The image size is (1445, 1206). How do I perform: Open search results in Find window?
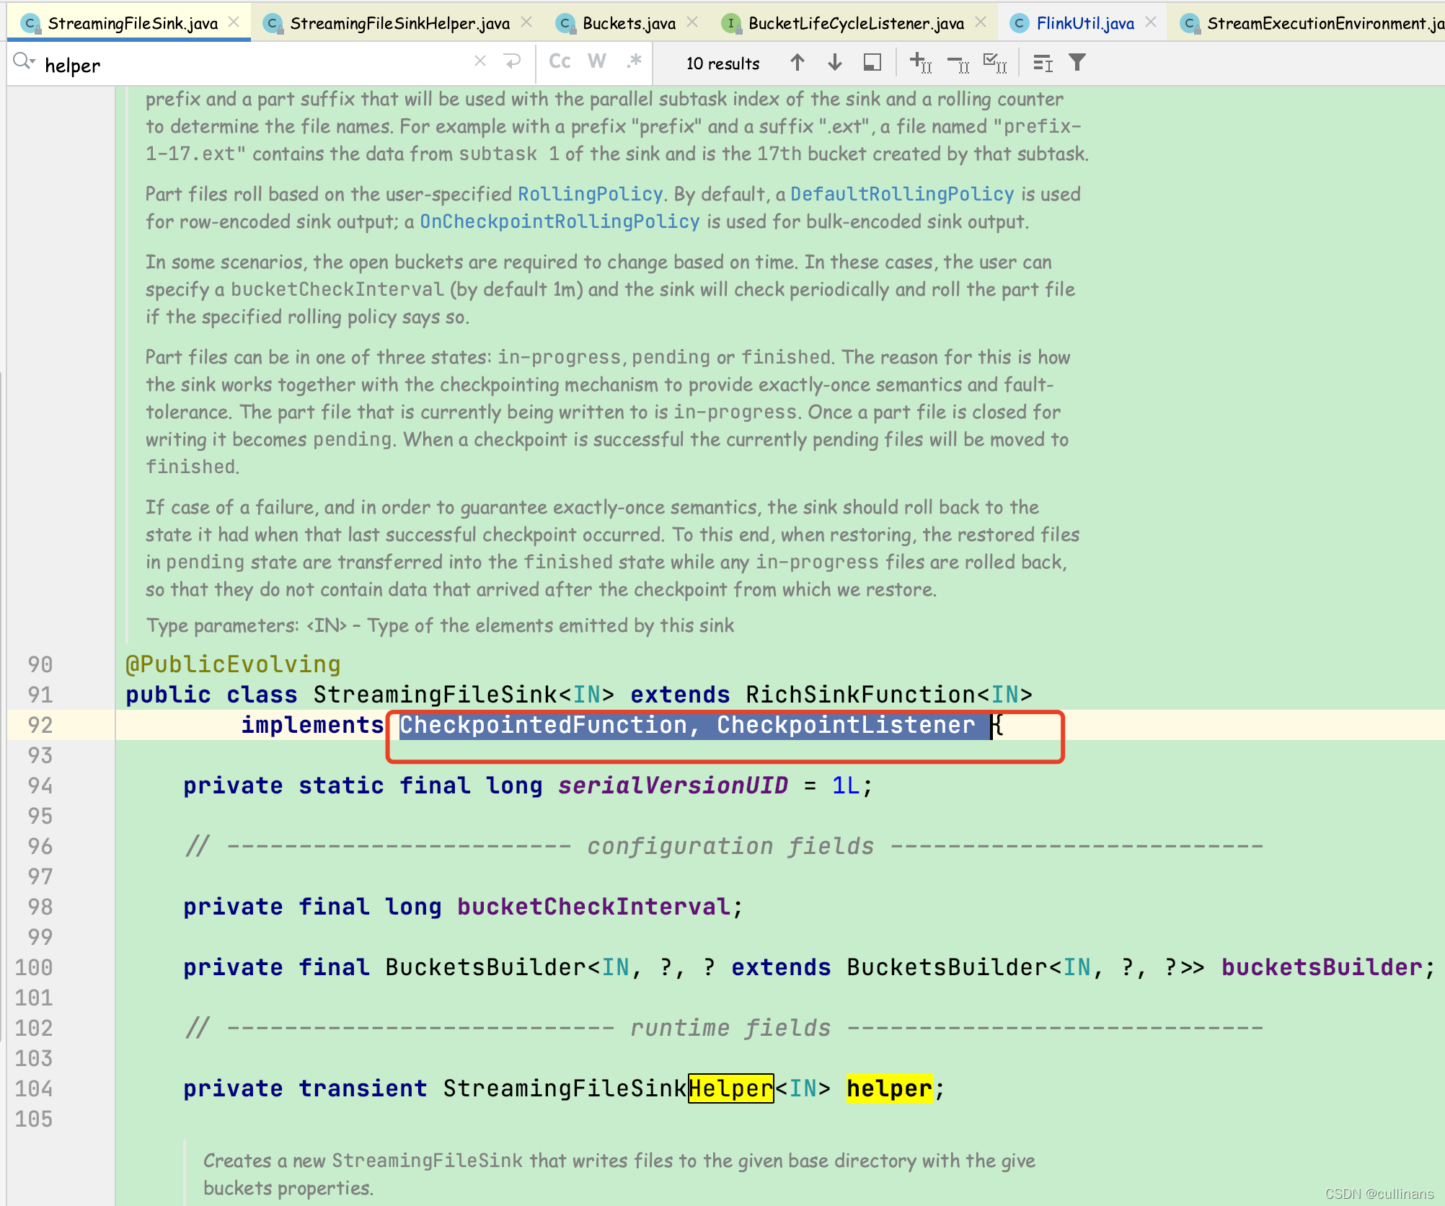(x=1043, y=63)
